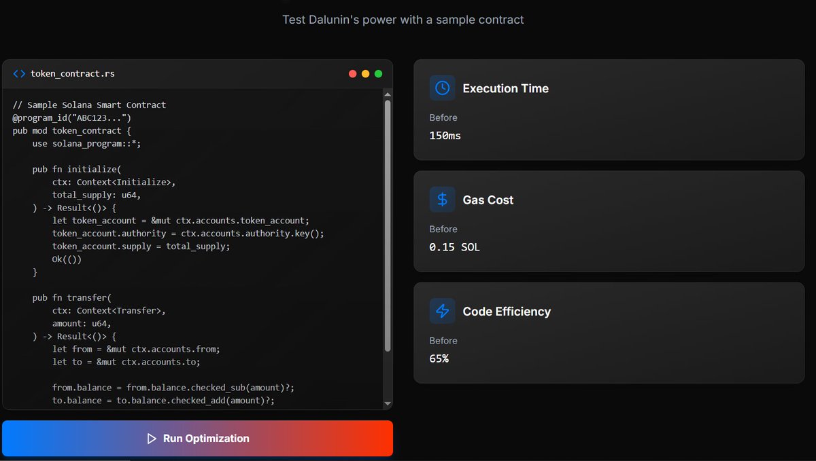816x461 pixels.
Task: Click the '// Sample Solana Smart Contract' comment
Action: tap(89, 105)
